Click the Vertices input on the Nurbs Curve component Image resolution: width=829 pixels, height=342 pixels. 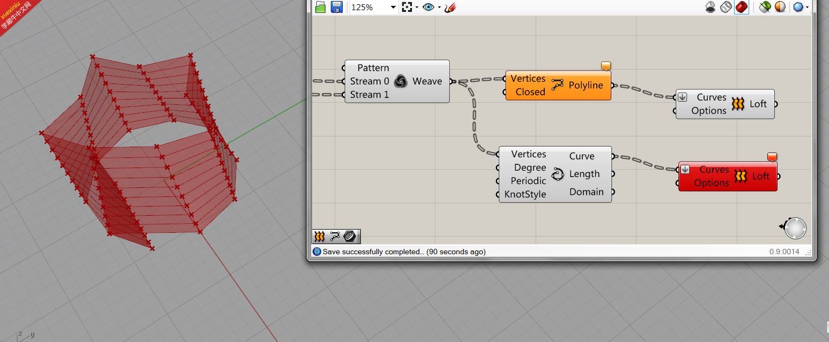[529, 154]
